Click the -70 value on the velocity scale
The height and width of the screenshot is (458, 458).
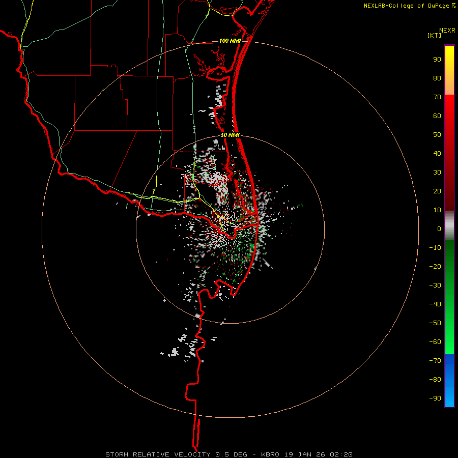click(x=435, y=361)
